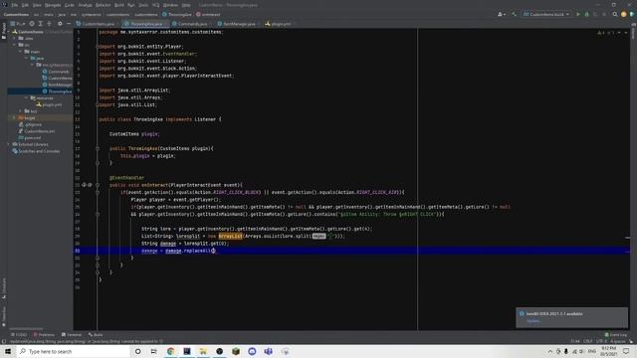Open the Problems tool window tab
The width and height of the screenshot is (637, 358).
44,335
